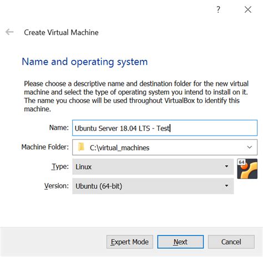This screenshot has height=257, width=263.
Task: Close the Create Virtual Machine dialog
Action: click(248, 9)
